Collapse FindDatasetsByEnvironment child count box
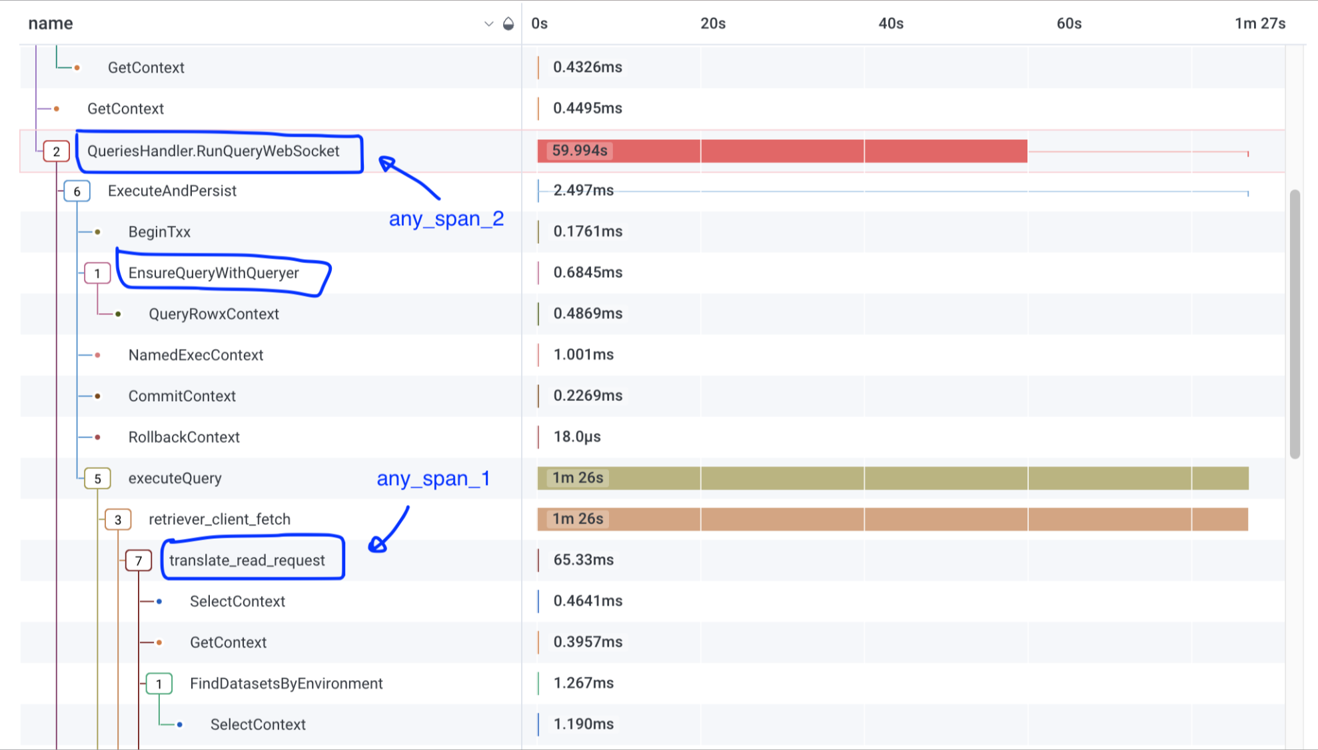1318x750 pixels. [159, 683]
